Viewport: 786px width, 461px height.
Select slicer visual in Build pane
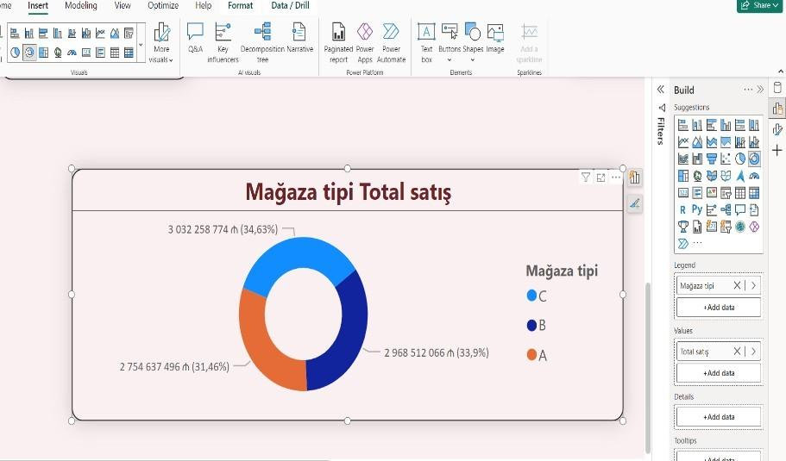[726, 193]
